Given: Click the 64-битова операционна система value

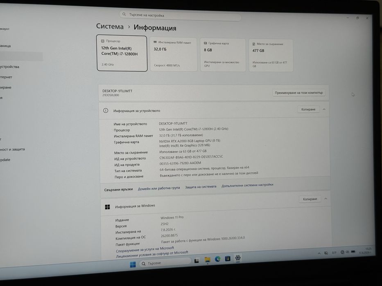Looking at the screenshot, I should [x=204, y=168].
